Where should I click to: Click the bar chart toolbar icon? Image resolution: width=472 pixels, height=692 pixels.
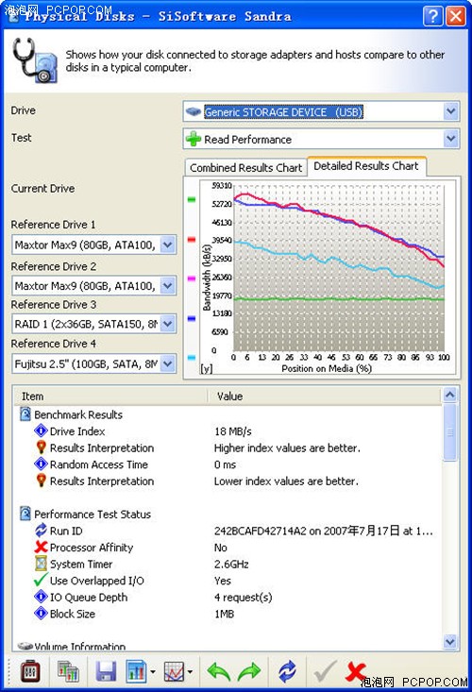pos(136,671)
